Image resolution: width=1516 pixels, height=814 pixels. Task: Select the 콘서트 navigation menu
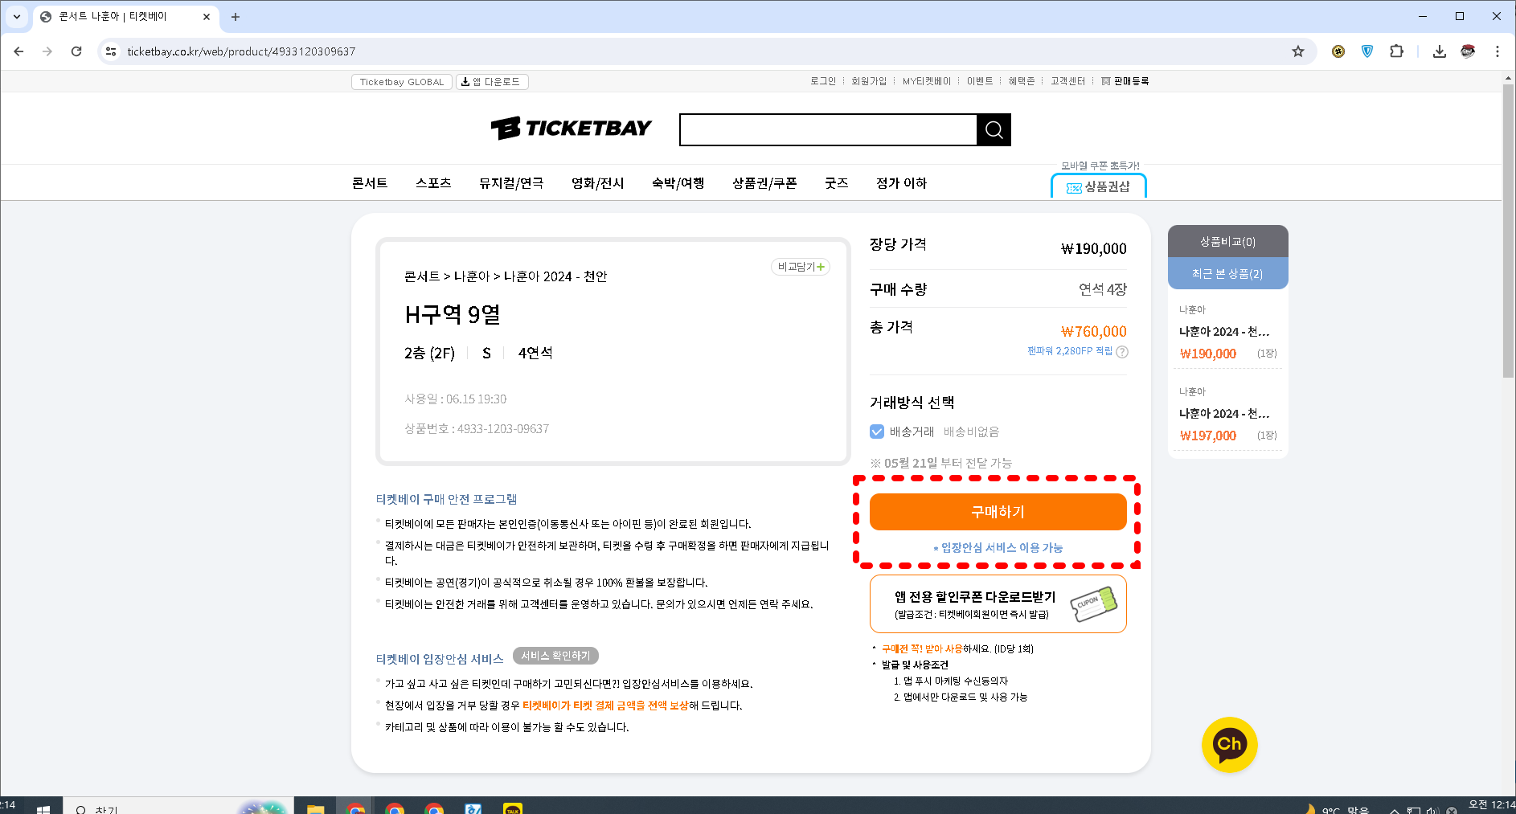(368, 182)
